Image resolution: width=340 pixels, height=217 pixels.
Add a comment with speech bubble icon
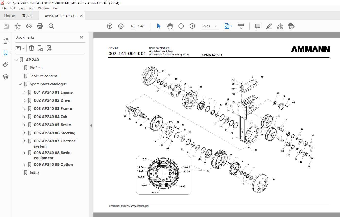coord(258,26)
